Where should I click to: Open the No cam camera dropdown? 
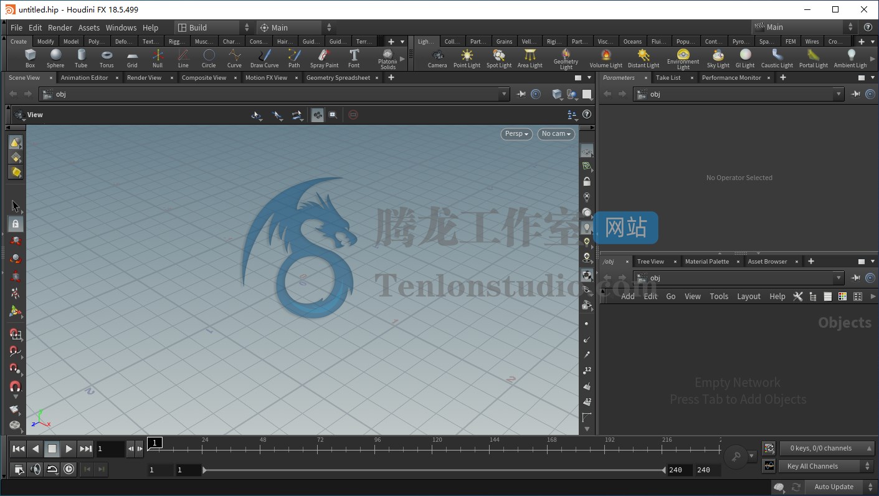[x=556, y=134]
